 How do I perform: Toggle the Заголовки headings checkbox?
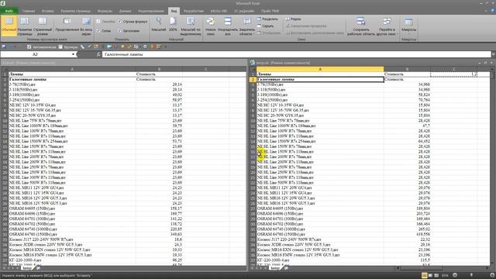(120, 31)
